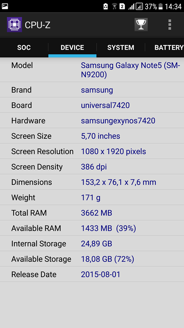The width and height of the screenshot is (184, 328).
Task: Tap the recycle battery saver status icon
Action: (x=106, y=6)
